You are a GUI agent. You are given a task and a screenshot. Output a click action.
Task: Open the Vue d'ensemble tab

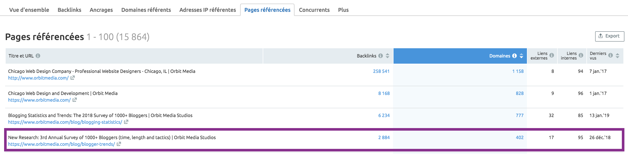pos(29,10)
